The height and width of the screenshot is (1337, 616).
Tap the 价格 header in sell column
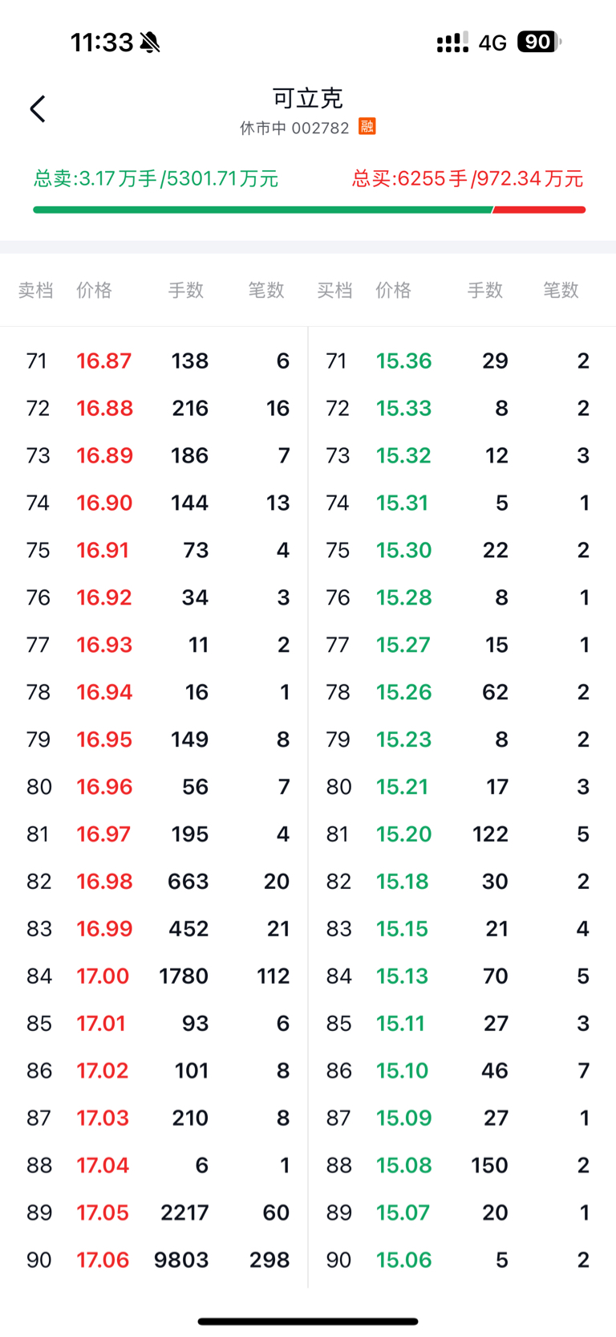(94, 290)
